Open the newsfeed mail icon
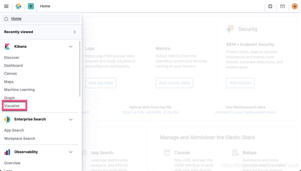This screenshot has height=171, width=301. (282, 6)
